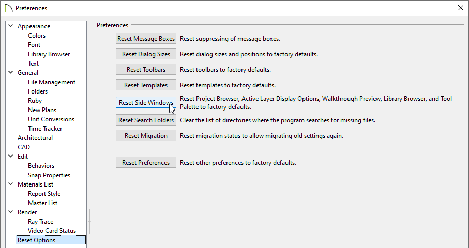This screenshot has height=248, width=469.
Task: Select the Architectural category
Action: point(35,138)
